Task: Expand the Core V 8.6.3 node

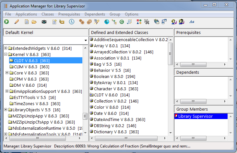Action: 7,73
